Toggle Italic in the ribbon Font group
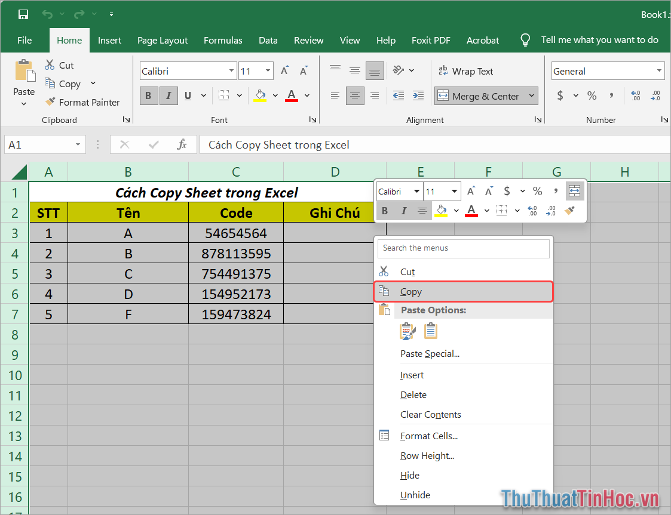Viewport: 671px width, 515px height. 168,95
